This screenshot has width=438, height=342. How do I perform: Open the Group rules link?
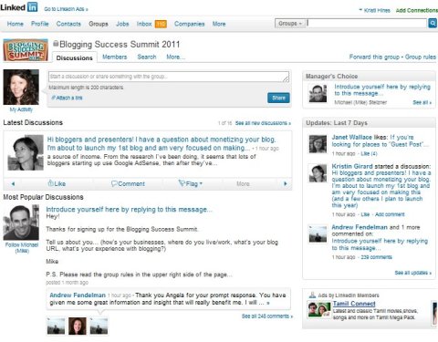pos(420,57)
